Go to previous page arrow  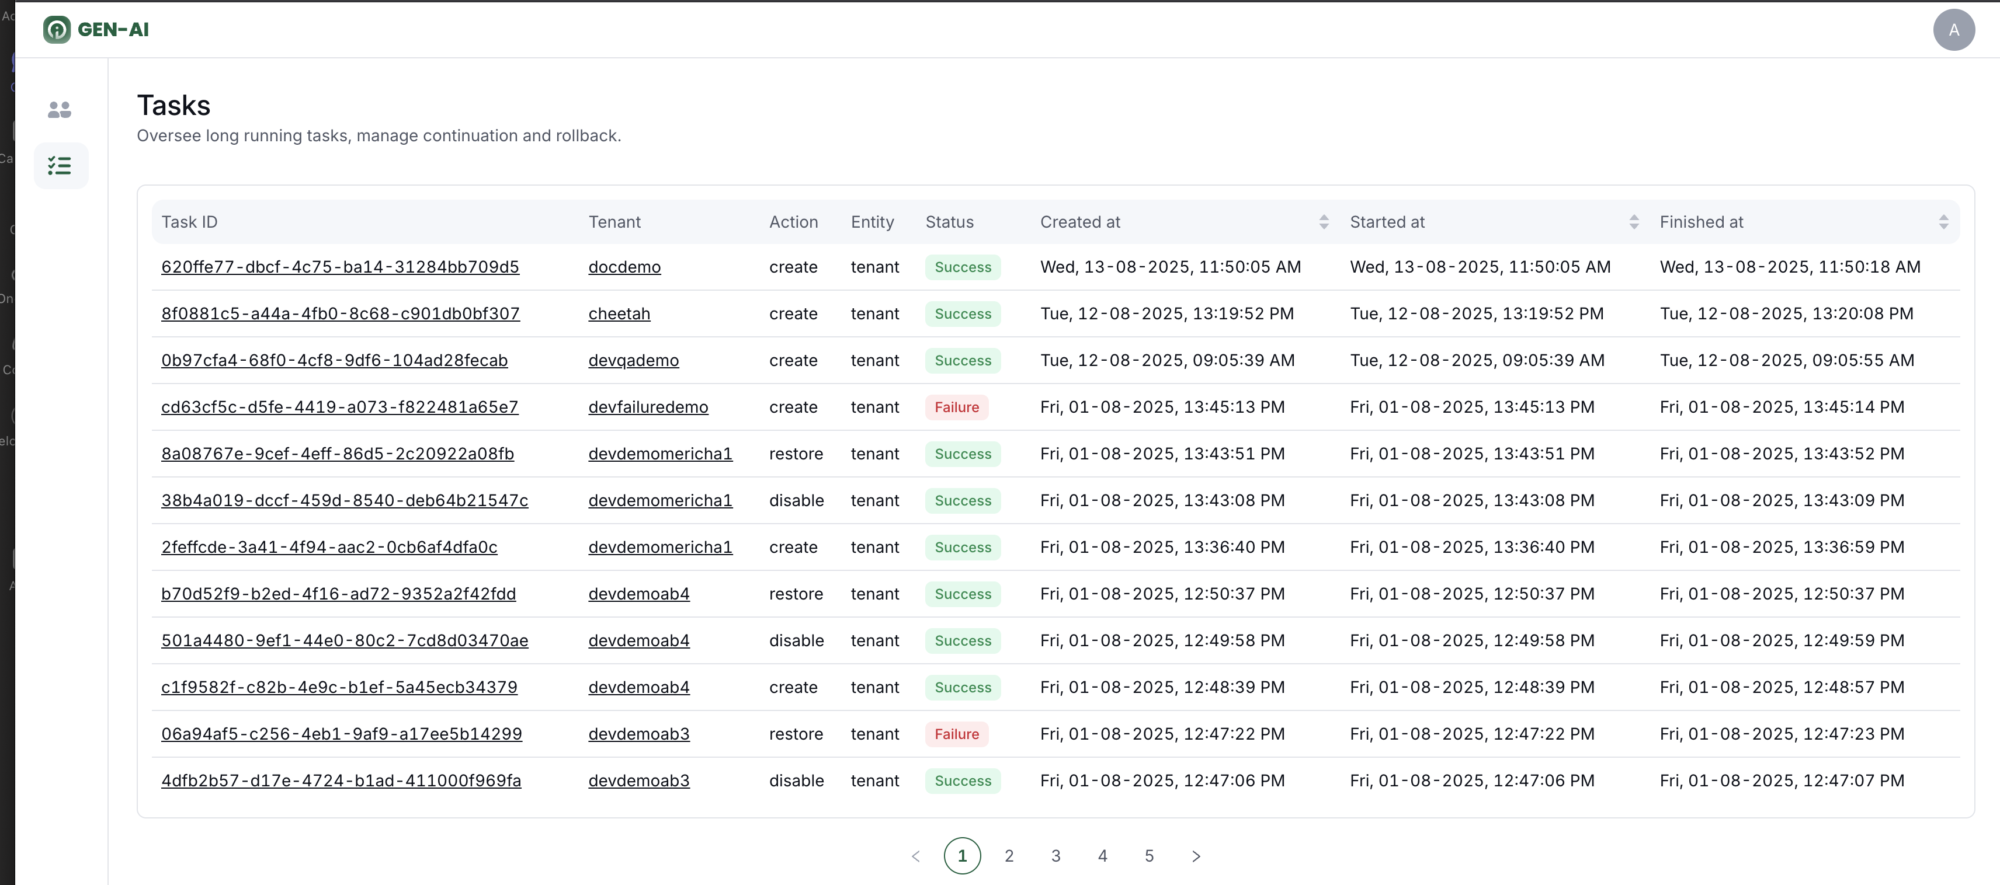tap(915, 856)
